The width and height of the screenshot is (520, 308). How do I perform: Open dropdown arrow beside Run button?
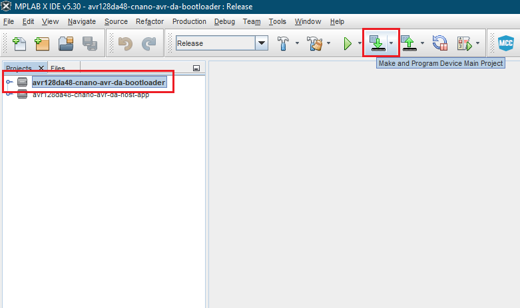[x=360, y=43]
